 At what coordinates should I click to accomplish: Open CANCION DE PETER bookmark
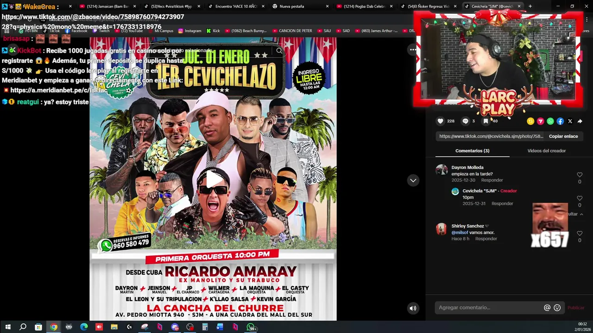pos(292,31)
